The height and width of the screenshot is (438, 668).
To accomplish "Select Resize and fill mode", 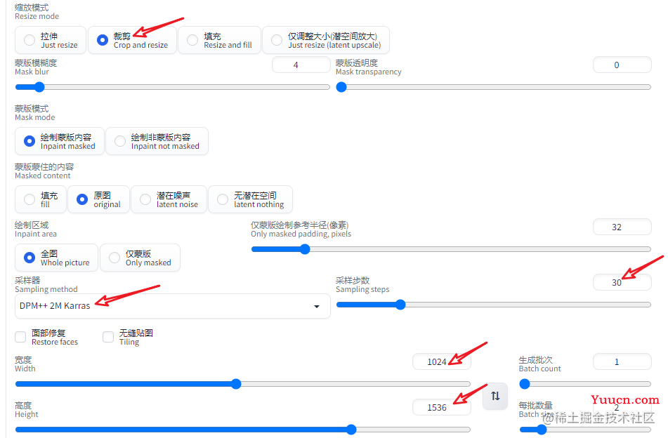I will 219,40.
